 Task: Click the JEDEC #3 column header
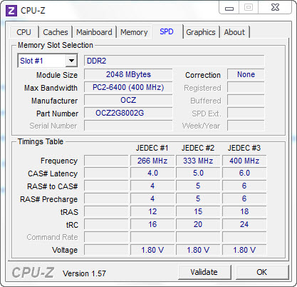244,148
